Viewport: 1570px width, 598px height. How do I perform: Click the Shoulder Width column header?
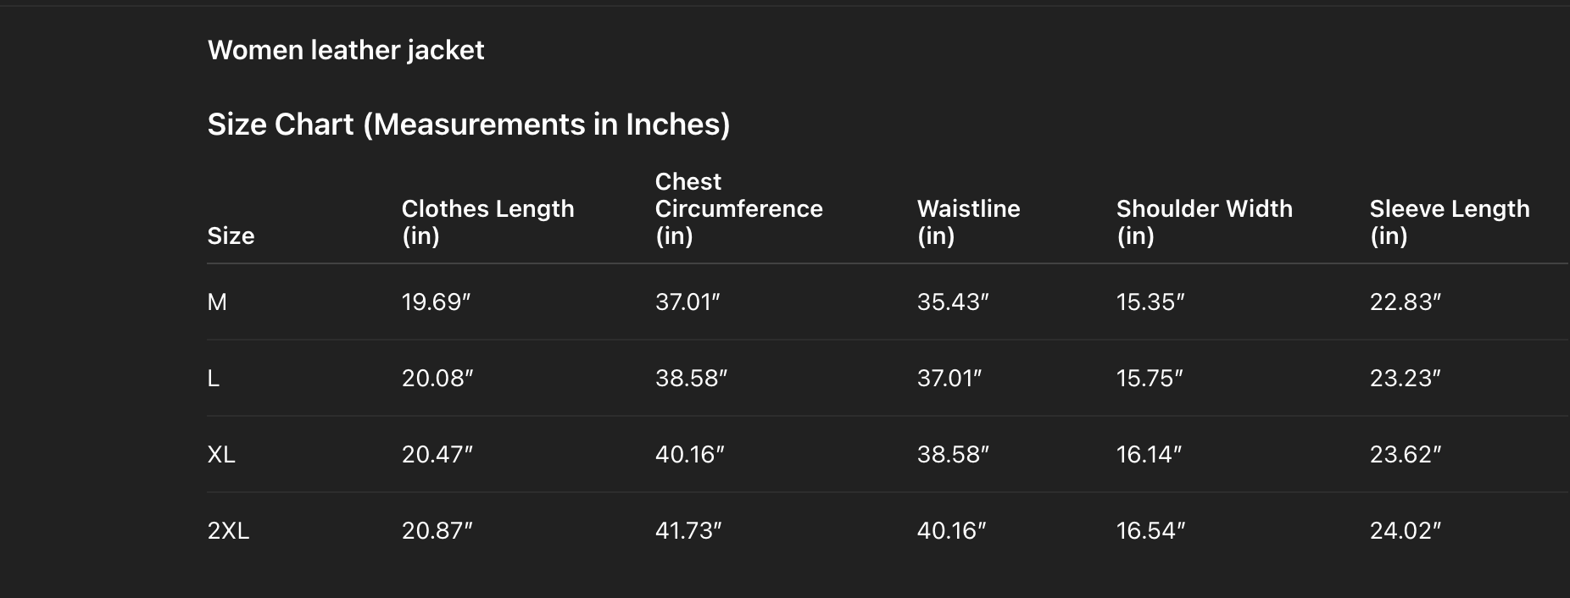coord(1204,222)
